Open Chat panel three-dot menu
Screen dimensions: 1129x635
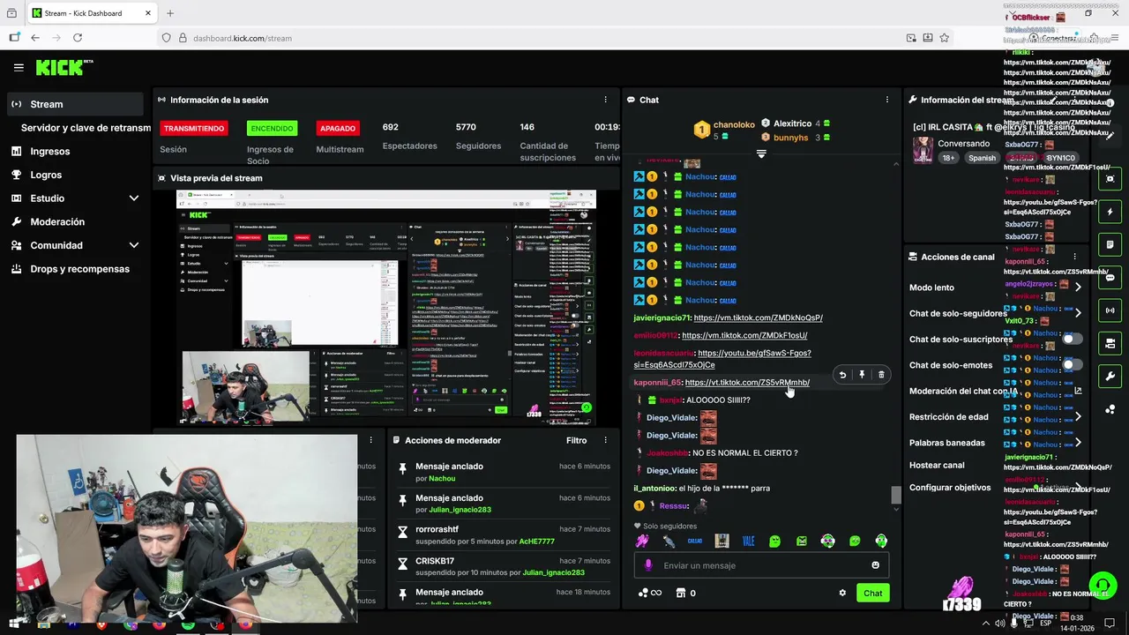pyautogui.click(x=887, y=100)
